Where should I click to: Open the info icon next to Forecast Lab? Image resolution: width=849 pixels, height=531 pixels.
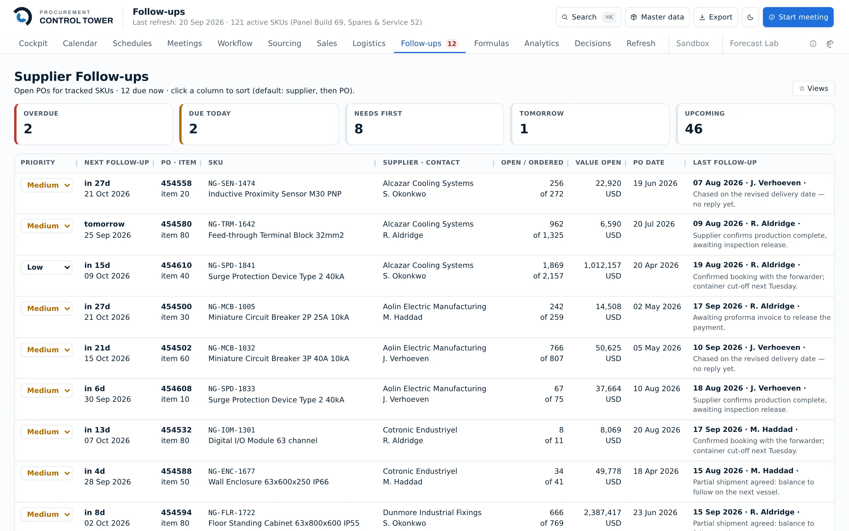[813, 44]
